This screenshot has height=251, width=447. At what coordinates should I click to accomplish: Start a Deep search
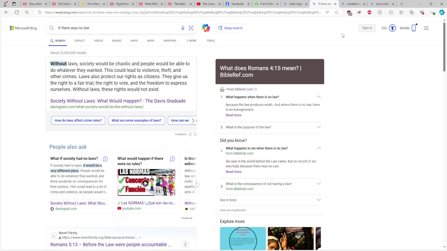coord(230,28)
